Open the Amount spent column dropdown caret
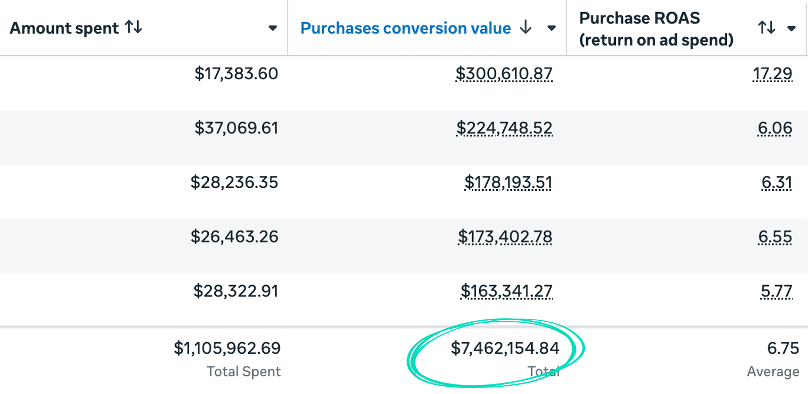Viewport: 808px width, 394px height. [272, 28]
